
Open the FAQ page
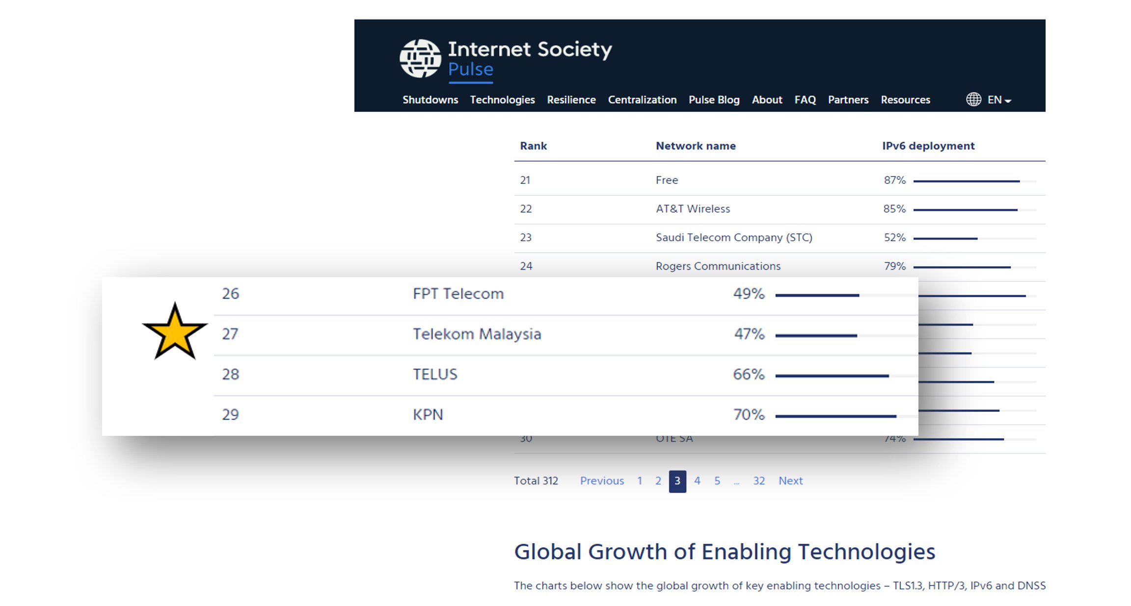tap(805, 100)
